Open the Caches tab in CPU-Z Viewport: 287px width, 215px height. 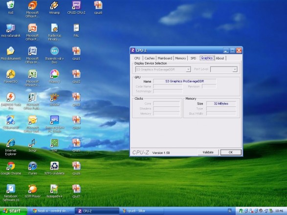[x=150, y=58]
